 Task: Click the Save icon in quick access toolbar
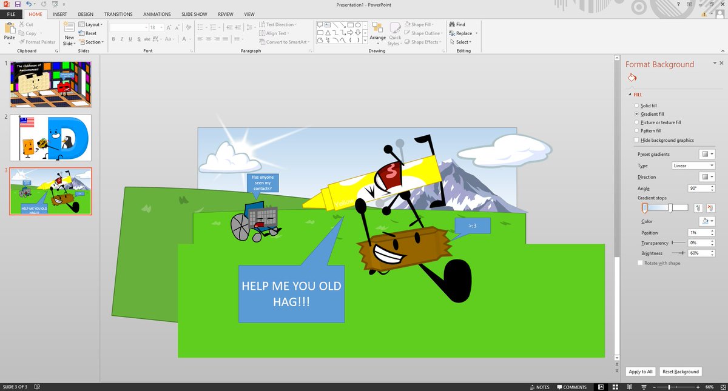click(x=18, y=4)
